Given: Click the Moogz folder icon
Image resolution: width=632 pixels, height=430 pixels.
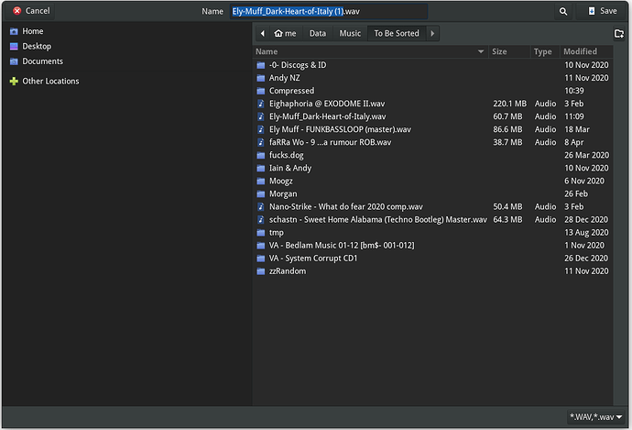Looking at the screenshot, I should point(261,182).
